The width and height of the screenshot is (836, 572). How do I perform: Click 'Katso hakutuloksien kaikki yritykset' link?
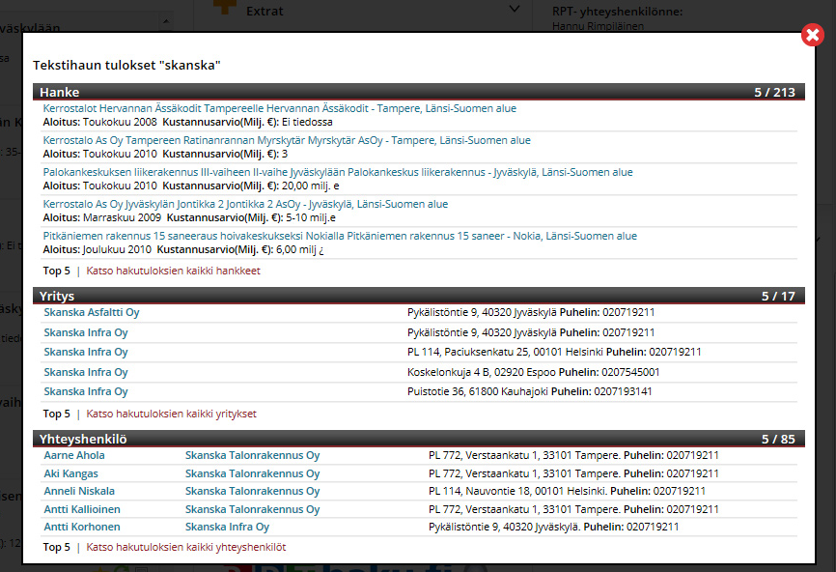click(171, 414)
